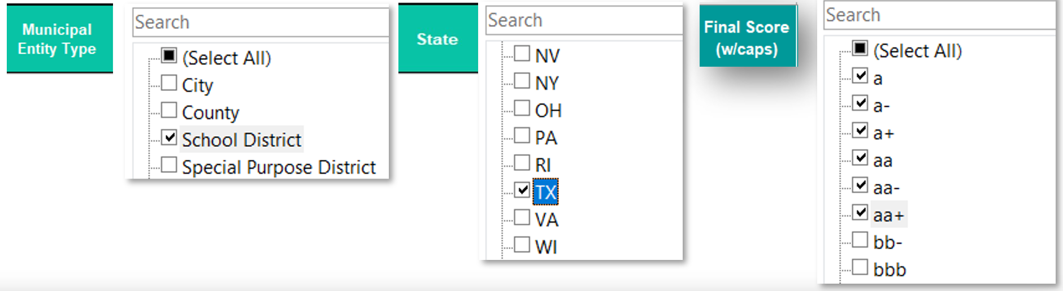Image resolution: width=1063 pixels, height=291 pixels.
Task: Uncheck the aa+ score checkbox
Action: point(860,212)
